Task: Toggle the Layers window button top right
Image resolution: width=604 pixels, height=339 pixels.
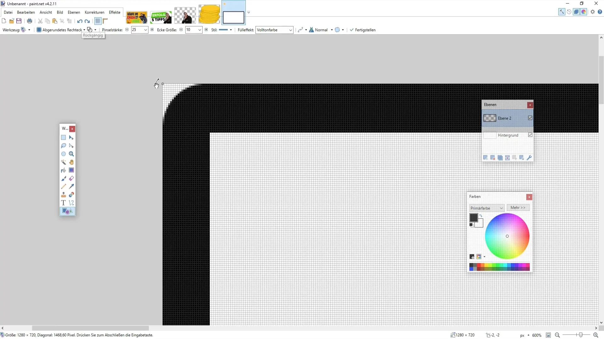Action: (x=576, y=12)
